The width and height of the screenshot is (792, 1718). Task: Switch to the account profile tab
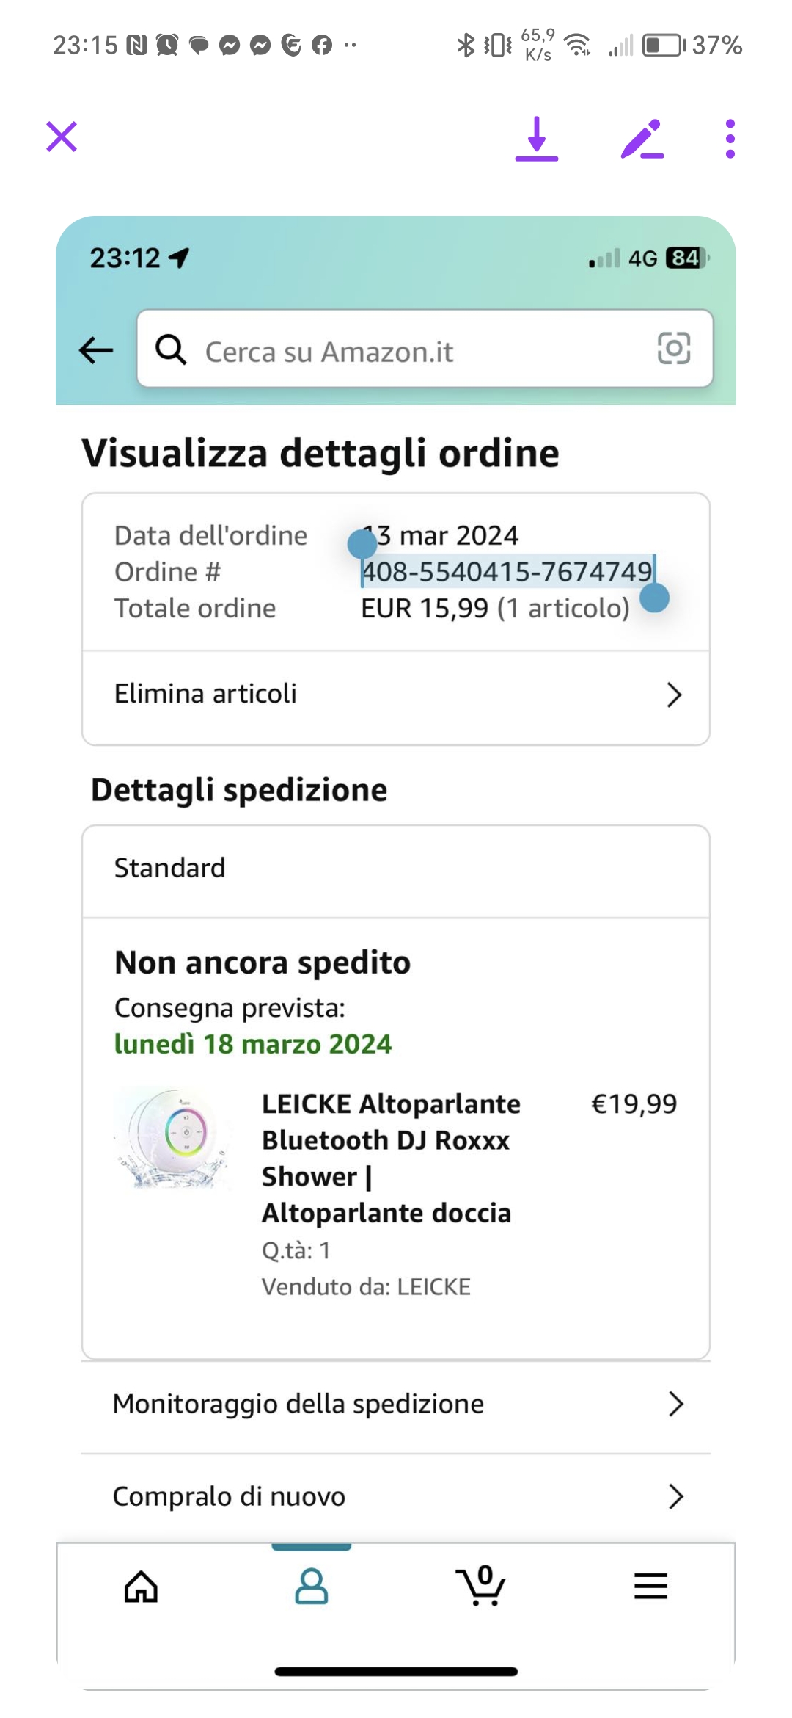312,1587
